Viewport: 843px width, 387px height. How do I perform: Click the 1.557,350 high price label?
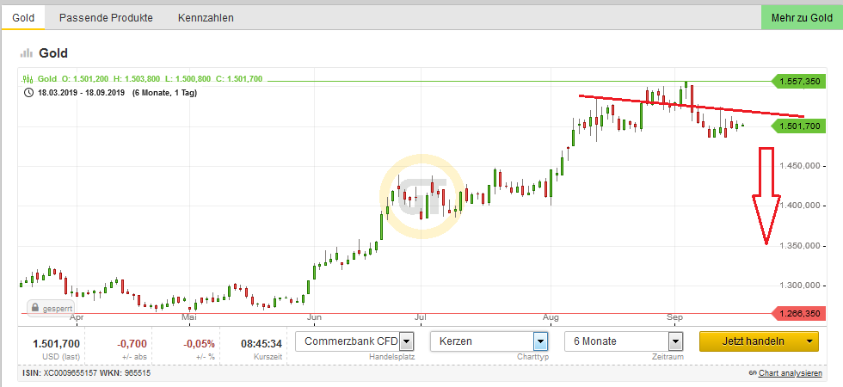pyautogui.click(x=798, y=82)
